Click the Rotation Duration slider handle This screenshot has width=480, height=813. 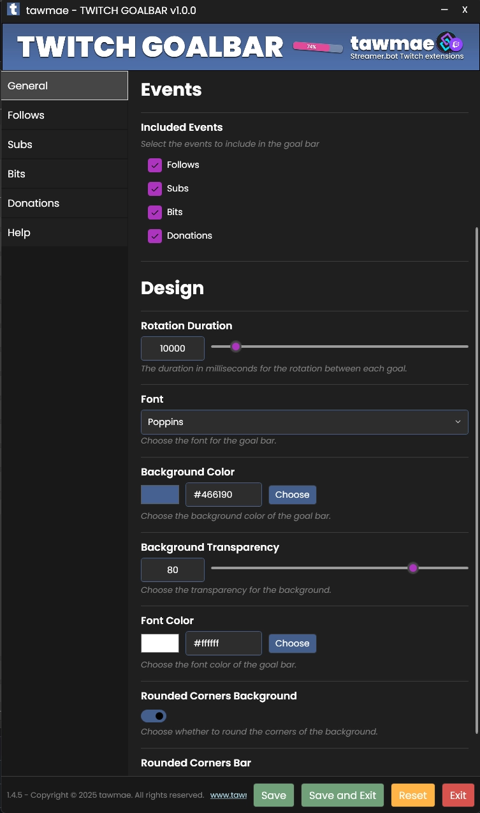click(x=236, y=347)
